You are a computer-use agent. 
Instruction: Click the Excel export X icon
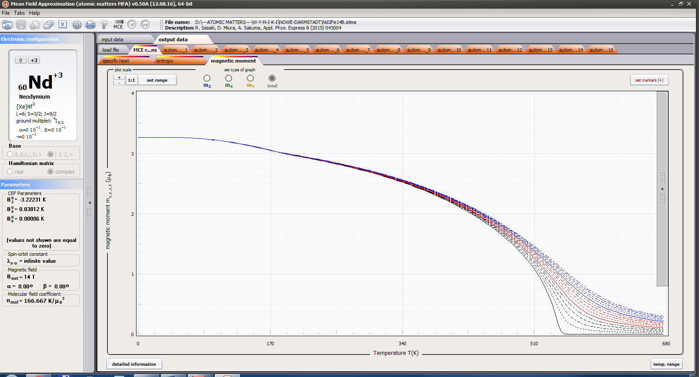click(x=63, y=25)
